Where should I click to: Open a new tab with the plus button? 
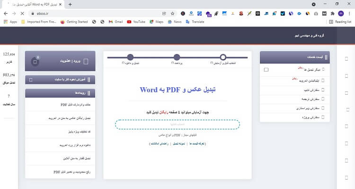pyautogui.click(x=70, y=4)
